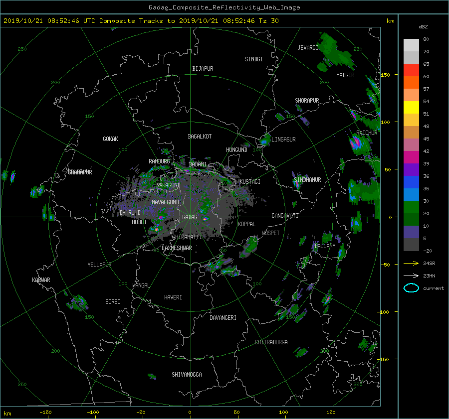Click the -150 value on bottom axis
This screenshot has width=449, height=419.
tap(45, 413)
